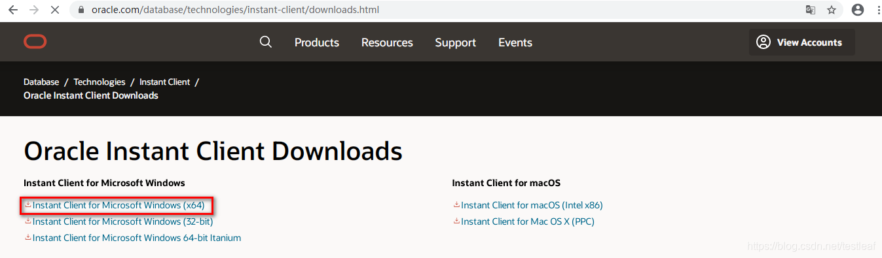Open the Chrome profile avatar
Viewport: 882px width, 258px height.
[x=858, y=10]
